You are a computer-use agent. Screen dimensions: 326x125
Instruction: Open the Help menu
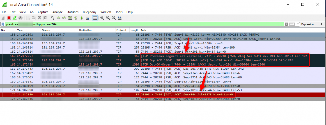coord(130,12)
